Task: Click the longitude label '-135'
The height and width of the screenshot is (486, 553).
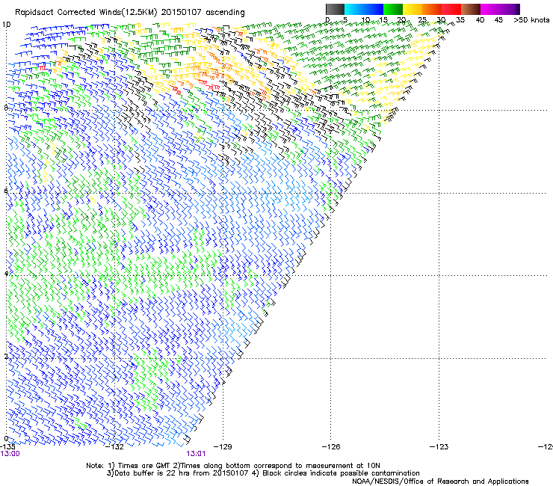Action: (7, 447)
